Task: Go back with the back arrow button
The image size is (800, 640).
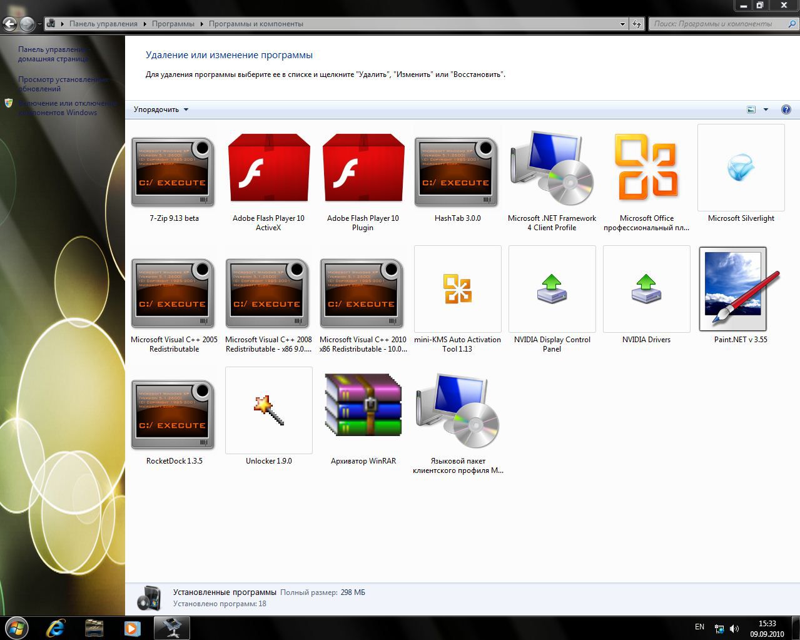Action: pos(10,24)
